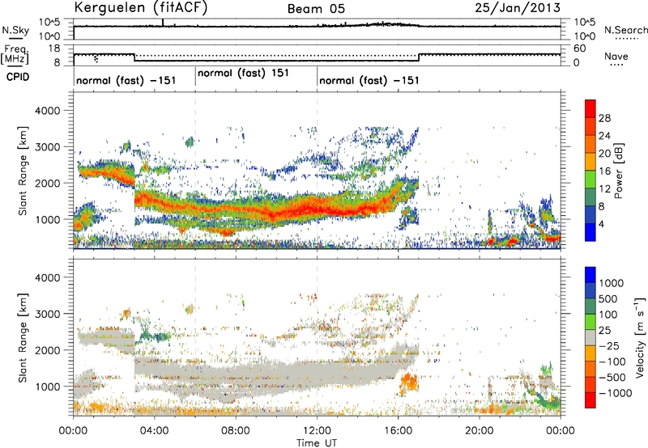Click the "16:00" time tick label
The height and width of the screenshot is (448, 648).
(399, 431)
